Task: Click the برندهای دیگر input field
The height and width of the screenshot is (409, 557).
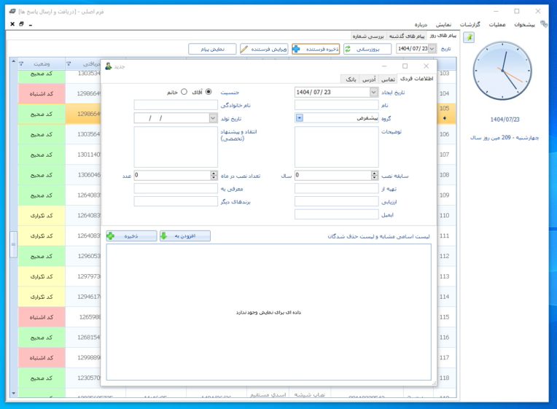Action: 176,201
